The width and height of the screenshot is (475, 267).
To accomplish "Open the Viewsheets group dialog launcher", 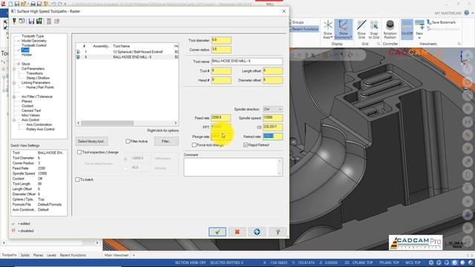I will (459, 44).
